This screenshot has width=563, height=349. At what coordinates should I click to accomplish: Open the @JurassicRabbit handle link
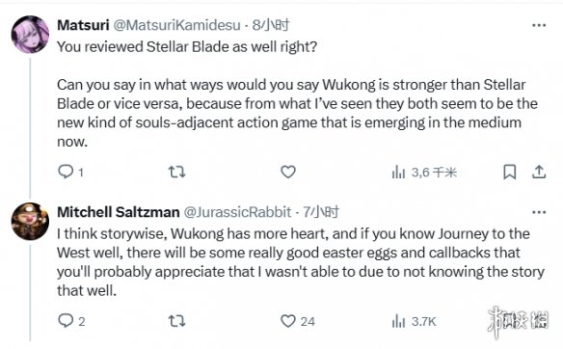(x=237, y=212)
